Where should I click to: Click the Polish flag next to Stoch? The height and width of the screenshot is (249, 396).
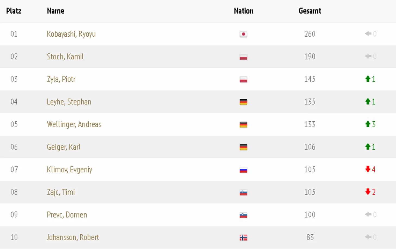click(243, 57)
